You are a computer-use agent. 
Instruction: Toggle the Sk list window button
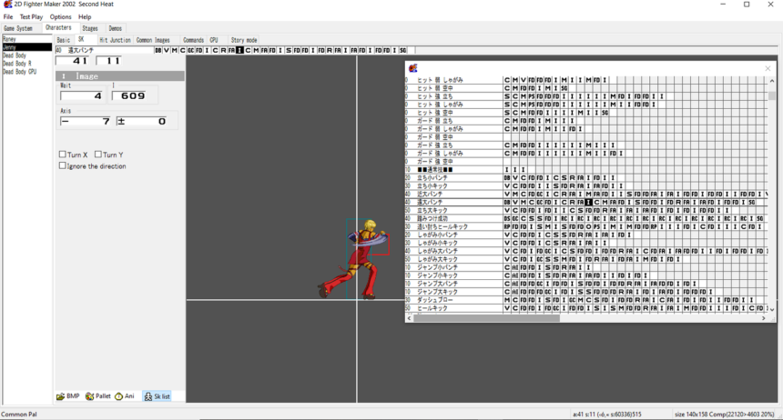tap(158, 396)
